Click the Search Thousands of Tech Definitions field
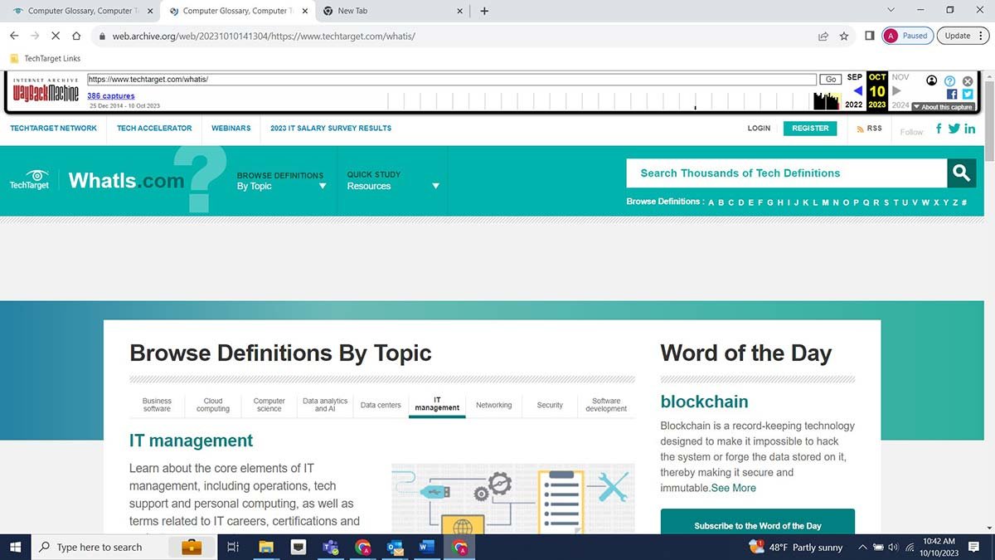995x560 pixels. (786, 173)
